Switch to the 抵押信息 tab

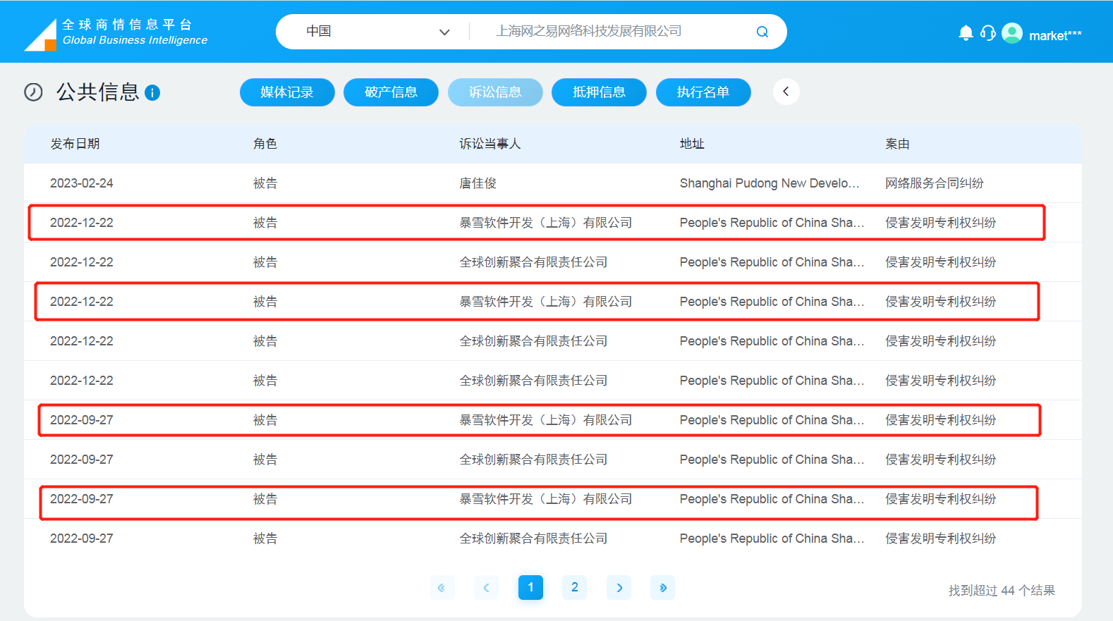pyautogui.click(x=599, y=92)
